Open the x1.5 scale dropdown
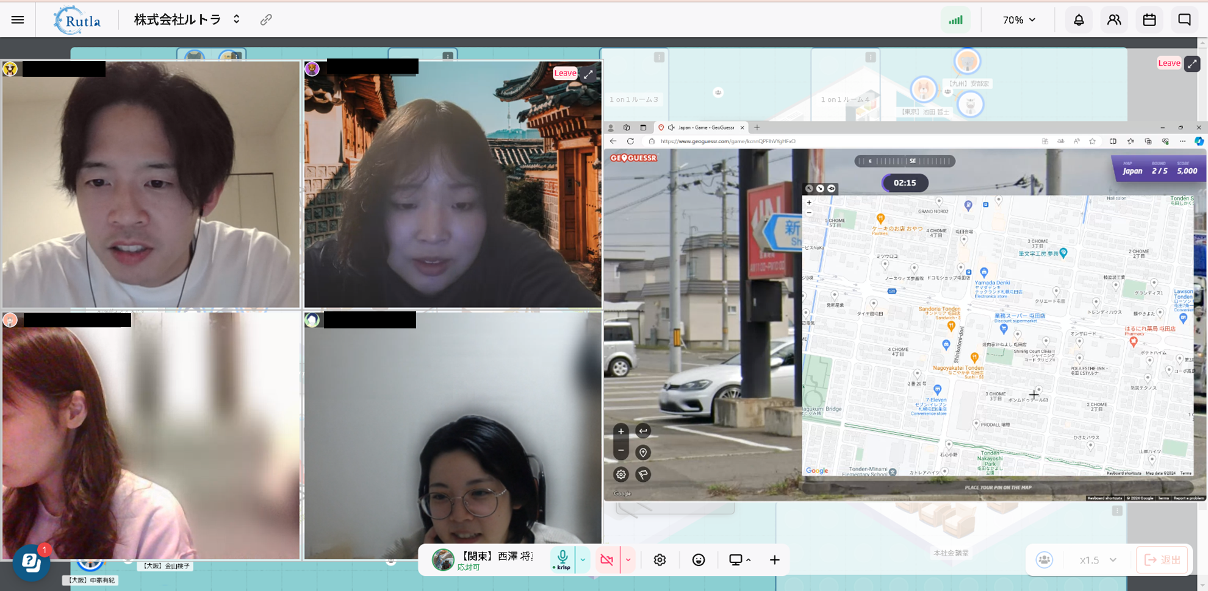The width and height of the screenshot is (1208, 591). (1098, 560)
